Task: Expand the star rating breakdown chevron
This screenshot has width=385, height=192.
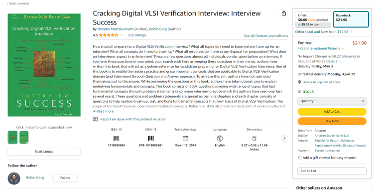Action: 122,35
